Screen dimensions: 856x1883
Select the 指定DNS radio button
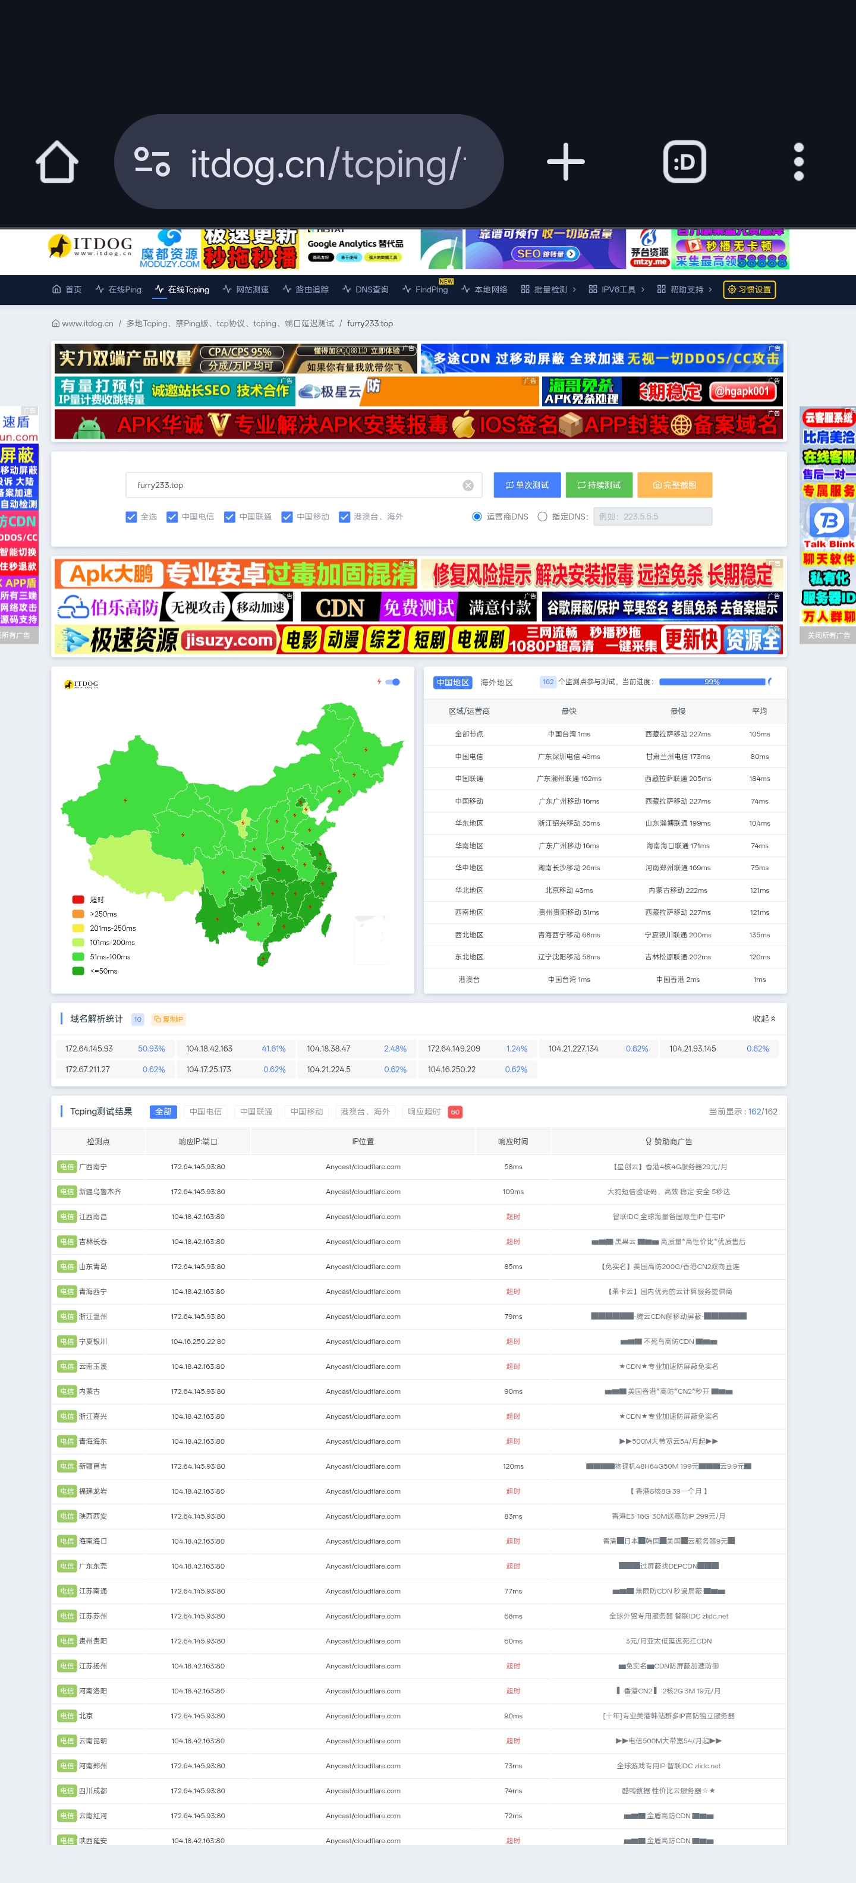pyautogui.click(x=542, y=517)
